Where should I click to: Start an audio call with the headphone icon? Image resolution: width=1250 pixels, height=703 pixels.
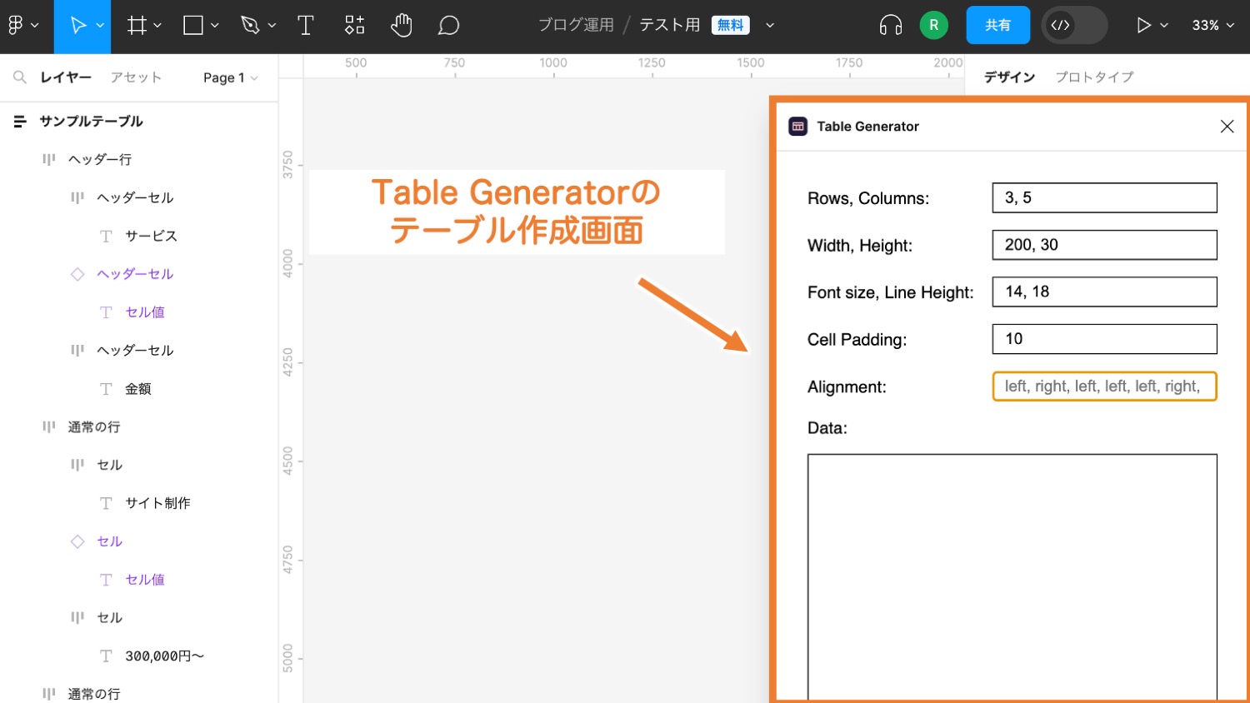coord(890,25)
